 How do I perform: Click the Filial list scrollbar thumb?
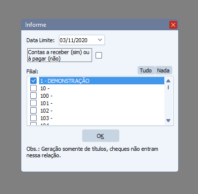[168, 87]
